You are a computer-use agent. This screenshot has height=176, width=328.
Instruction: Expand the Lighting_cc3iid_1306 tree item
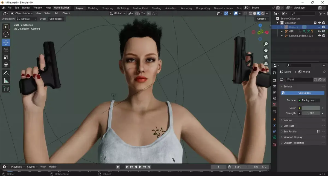282,36
